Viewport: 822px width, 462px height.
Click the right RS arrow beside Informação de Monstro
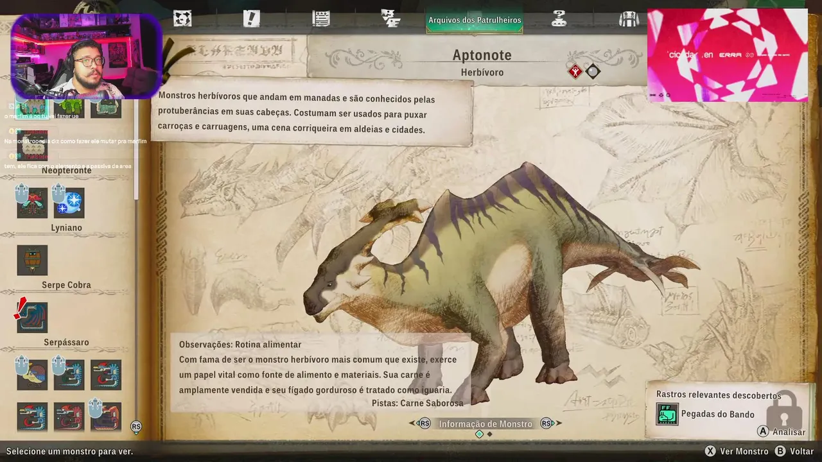pos(549,424)
